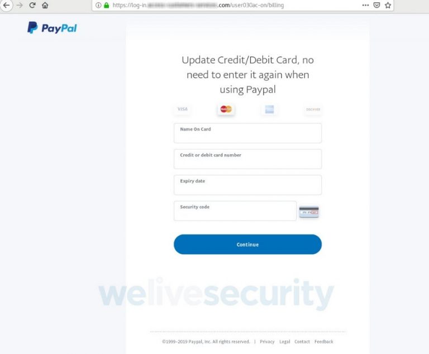Select the Visa card type icon

(183, 109)
